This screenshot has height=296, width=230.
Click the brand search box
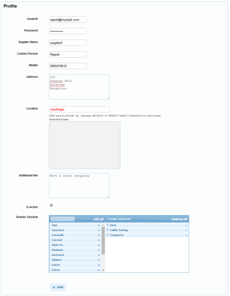62,219
